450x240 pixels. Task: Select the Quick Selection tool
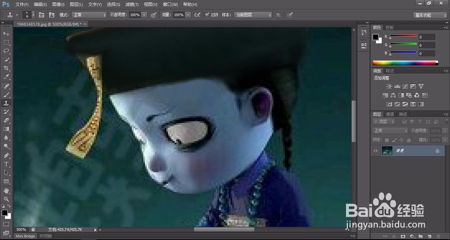pyautogui.click(x=6, y=60)
